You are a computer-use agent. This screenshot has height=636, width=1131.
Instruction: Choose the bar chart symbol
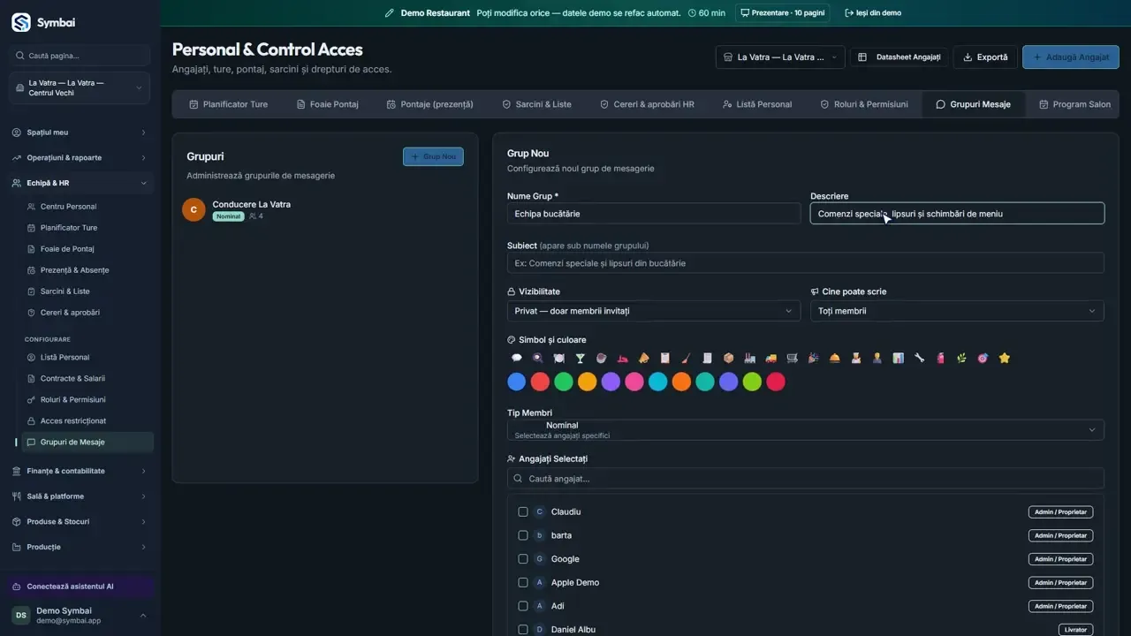click(899, 358)
